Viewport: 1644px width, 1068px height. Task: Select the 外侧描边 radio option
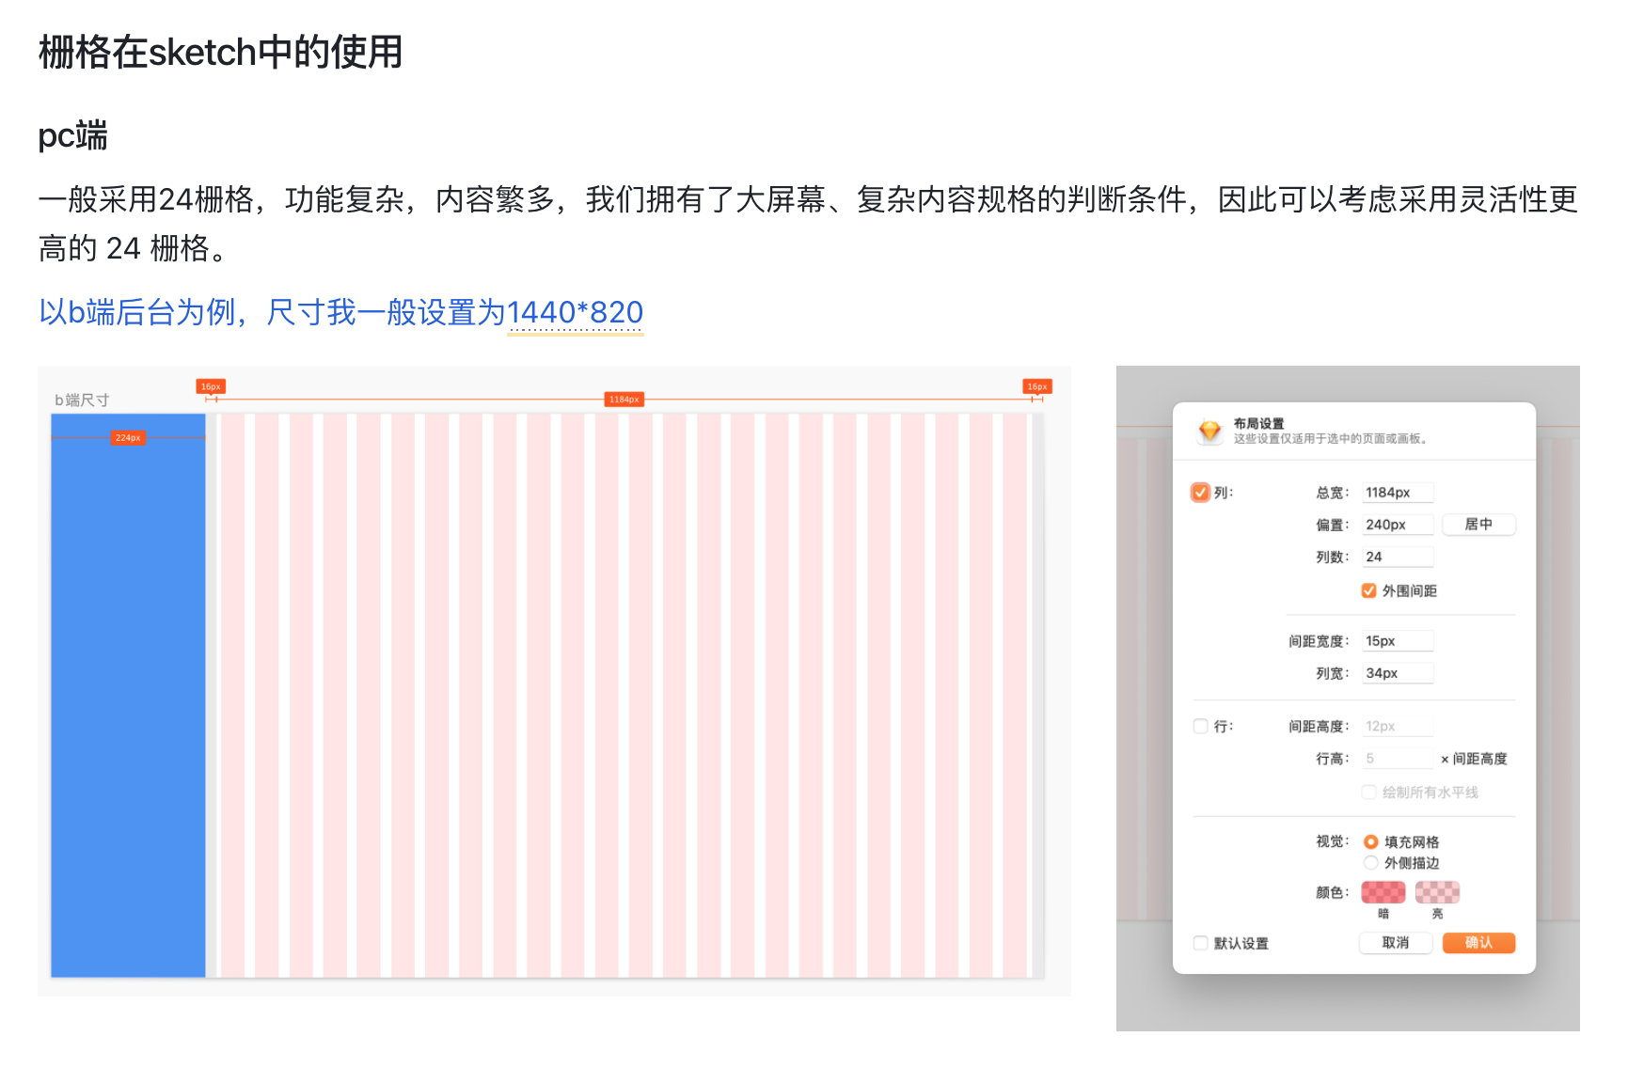point(1371,863)
